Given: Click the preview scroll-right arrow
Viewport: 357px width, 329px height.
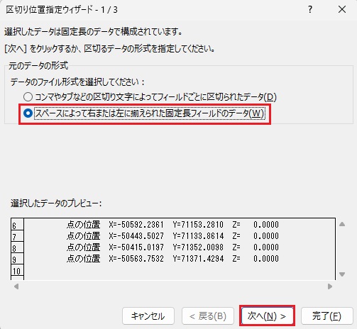Looking at the screenshot, I should (330, 286).
